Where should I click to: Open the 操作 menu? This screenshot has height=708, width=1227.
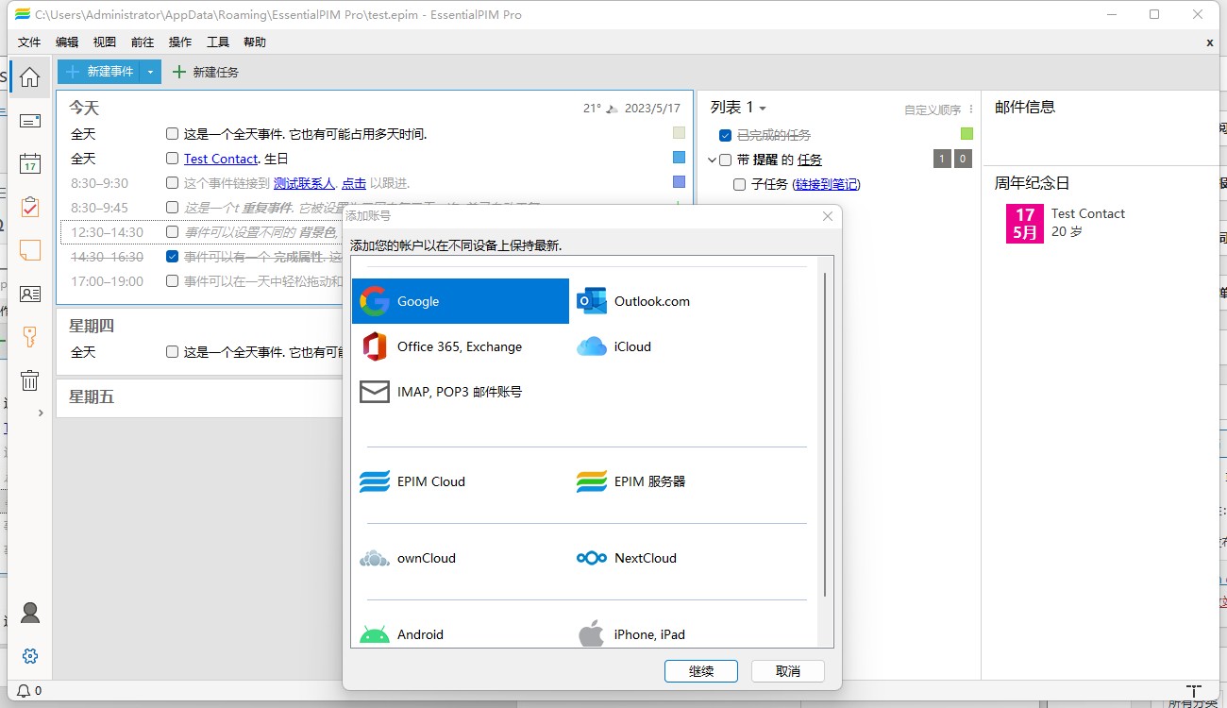[180, 42]
